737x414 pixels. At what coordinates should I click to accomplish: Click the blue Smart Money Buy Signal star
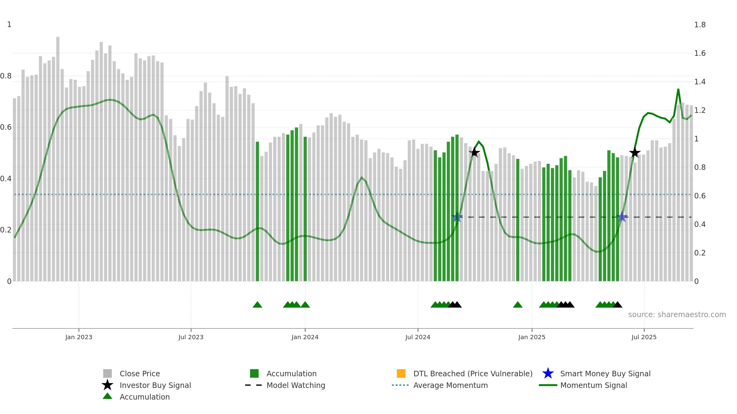pos(548,374)
